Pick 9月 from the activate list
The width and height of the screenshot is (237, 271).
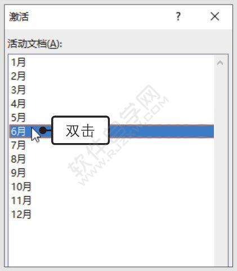pos(111,173)
